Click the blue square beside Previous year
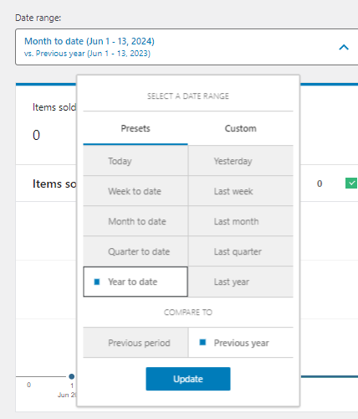Viewport: 358px width, 419px height. click(x=202, y=342)
